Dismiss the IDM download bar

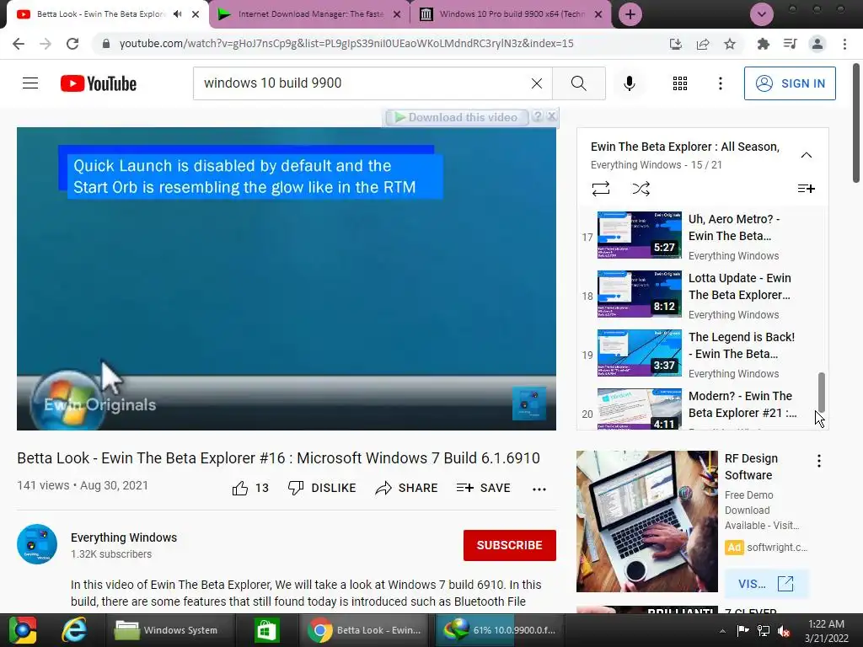point(551,116)
